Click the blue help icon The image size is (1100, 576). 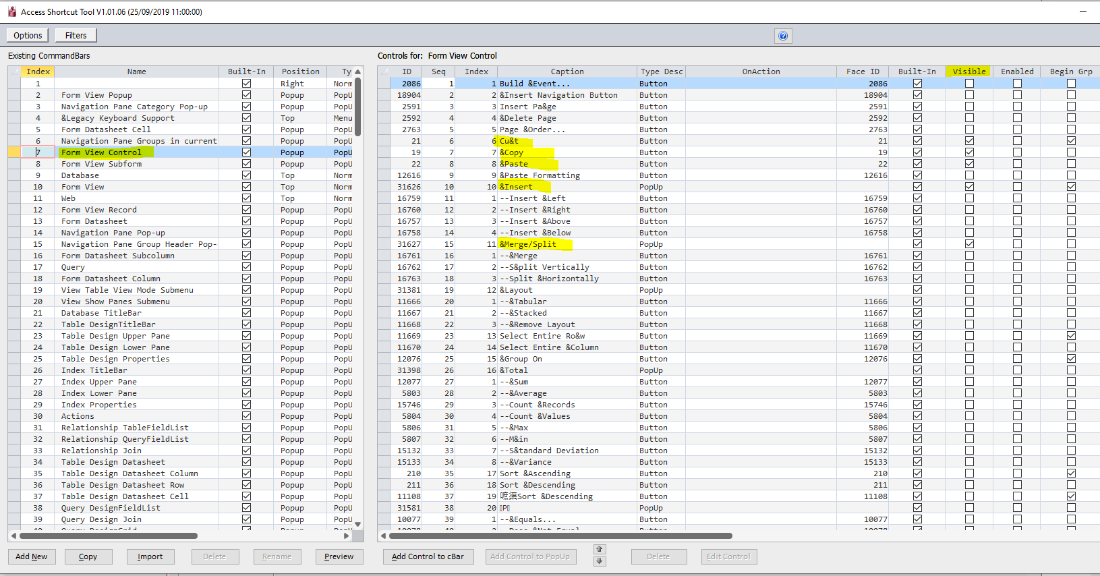click(x=782, y=36)
